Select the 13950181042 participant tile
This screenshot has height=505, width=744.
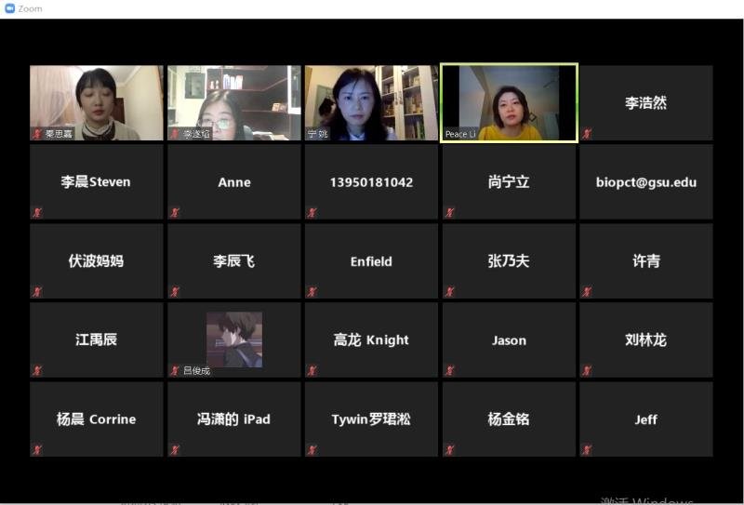point(371,182)
